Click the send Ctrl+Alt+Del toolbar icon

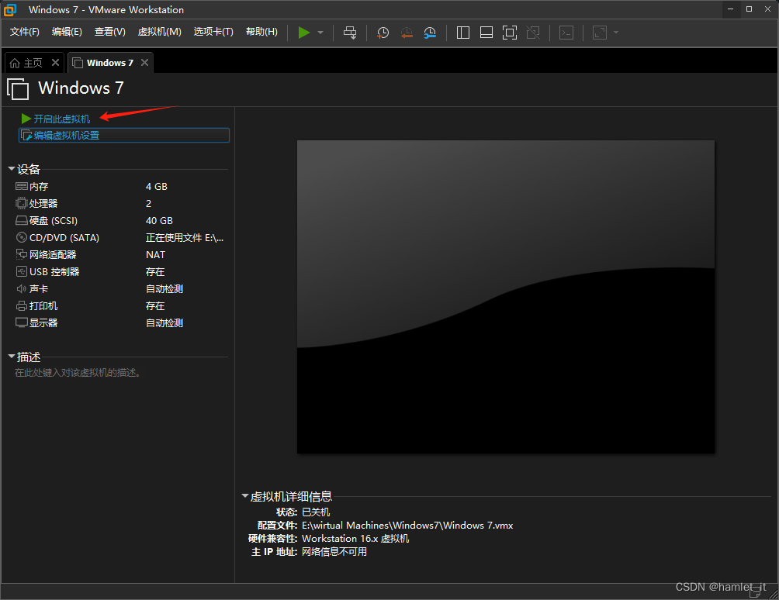(x=350, y=33)
